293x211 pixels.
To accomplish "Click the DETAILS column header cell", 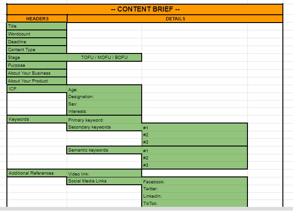I will point(175,19).
